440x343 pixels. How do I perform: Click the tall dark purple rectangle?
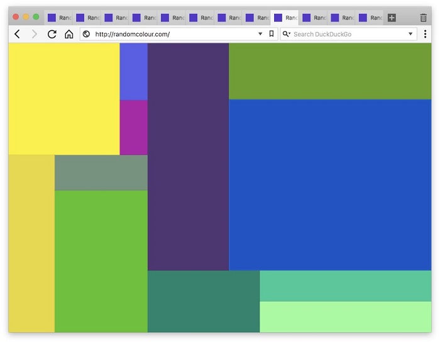(188, 156)
